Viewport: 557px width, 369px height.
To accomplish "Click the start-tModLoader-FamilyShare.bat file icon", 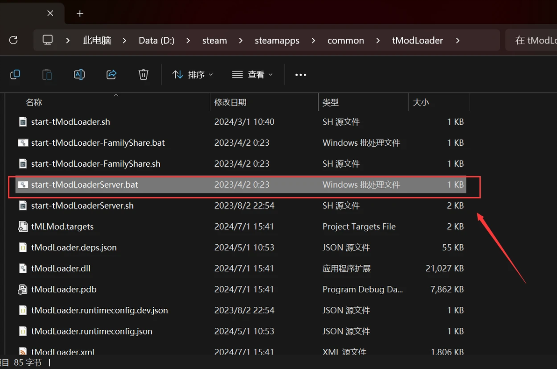I will 23,143.
